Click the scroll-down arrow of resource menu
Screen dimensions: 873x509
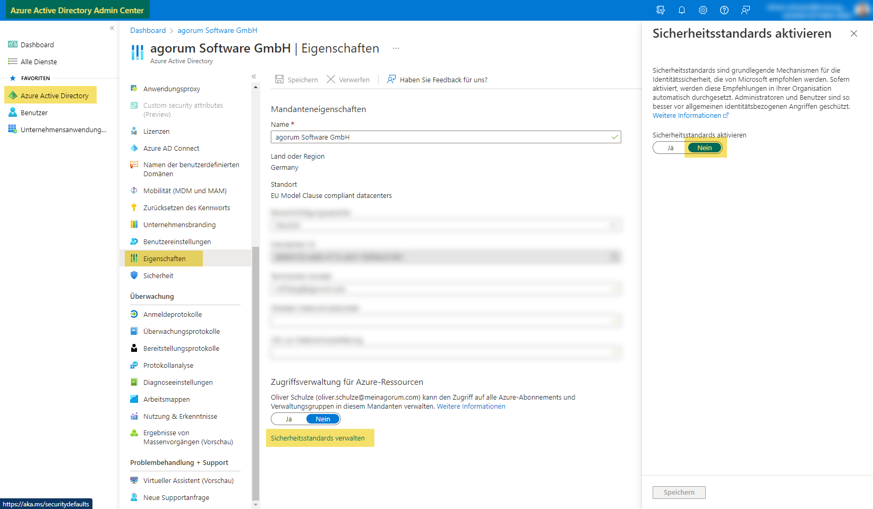pos(256,505)
